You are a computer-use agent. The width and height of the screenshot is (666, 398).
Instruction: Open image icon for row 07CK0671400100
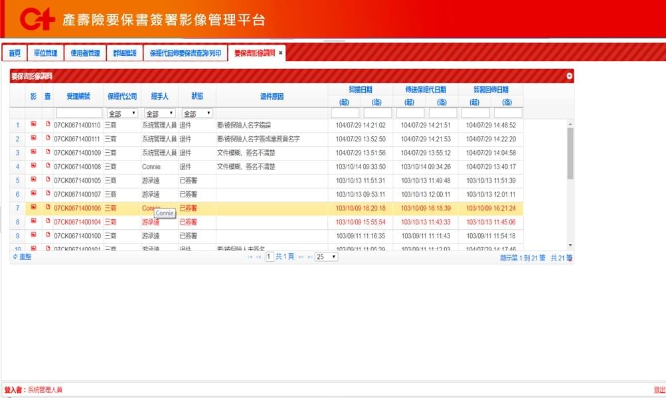click(34, 235)
